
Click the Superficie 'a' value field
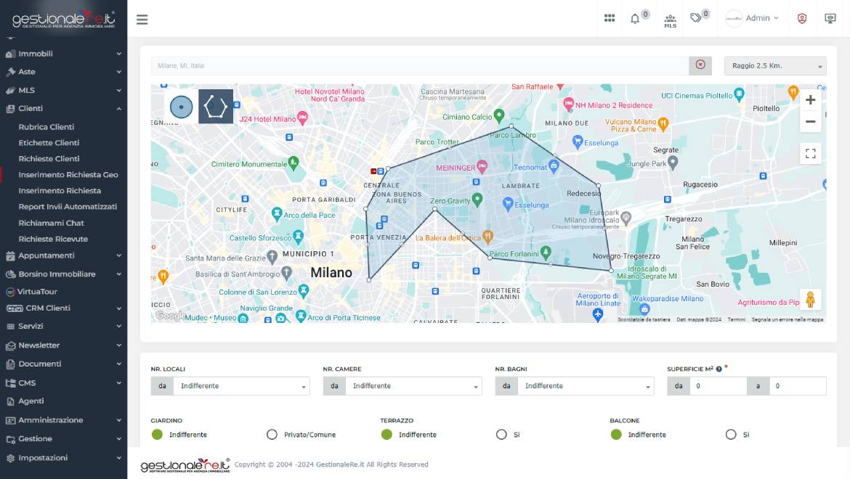pyautogui.click(x=798, y=386)
